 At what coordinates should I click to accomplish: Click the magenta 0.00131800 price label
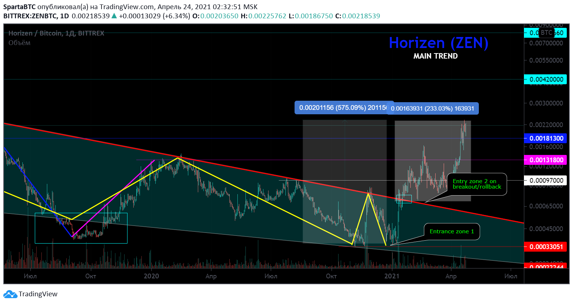pyautogui.click(x=546, y=160)
